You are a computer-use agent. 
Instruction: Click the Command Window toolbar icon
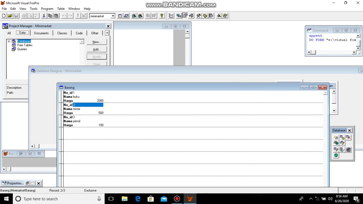pyautogui.click(x=120, y=16)
